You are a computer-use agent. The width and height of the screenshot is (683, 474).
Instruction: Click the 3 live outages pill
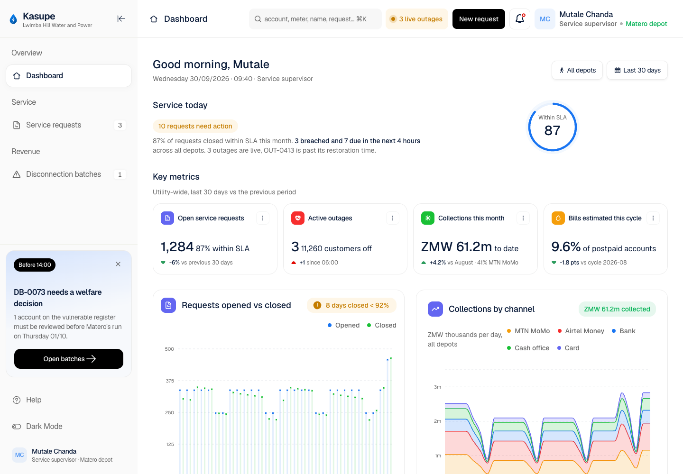pos(416,19)
